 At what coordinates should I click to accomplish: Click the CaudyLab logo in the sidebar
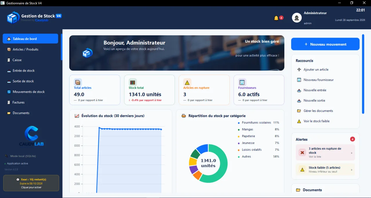pyautogui.click(x=31, y=136)
